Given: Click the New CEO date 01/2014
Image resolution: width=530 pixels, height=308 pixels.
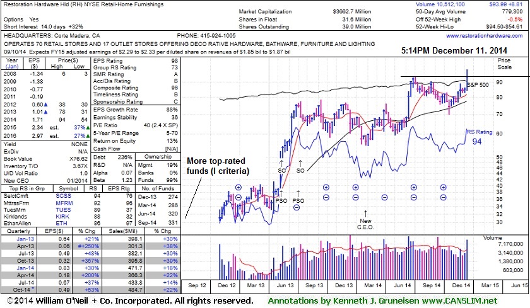Looking at the screenshot, I should [x=78, y=181].
